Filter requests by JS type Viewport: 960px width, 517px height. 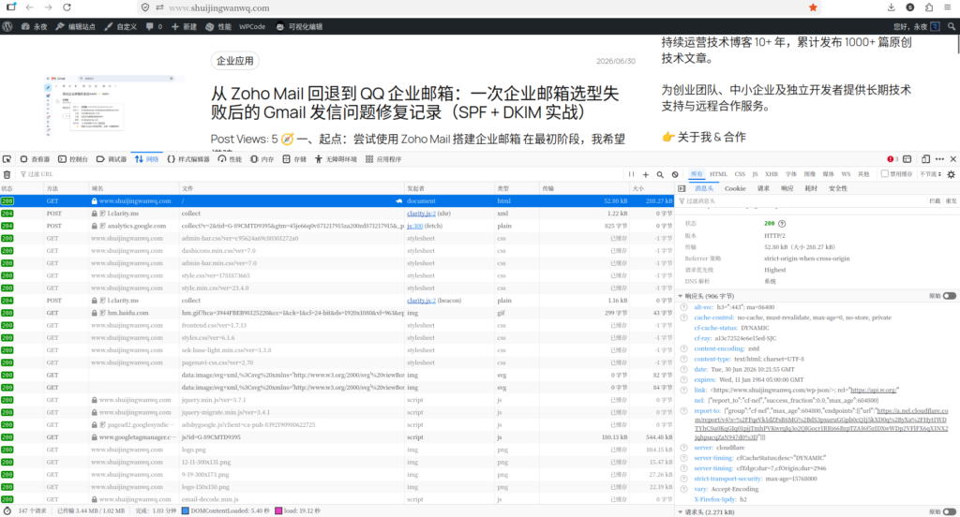(755, 174)
